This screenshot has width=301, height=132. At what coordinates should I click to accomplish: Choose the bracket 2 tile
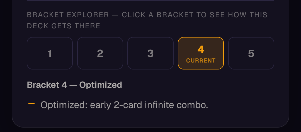click(100, 53)
